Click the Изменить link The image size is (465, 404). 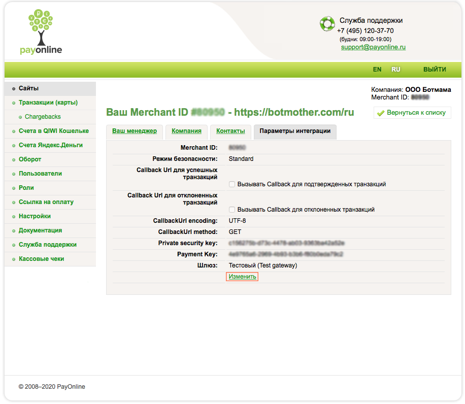click(x=242, y=277)
